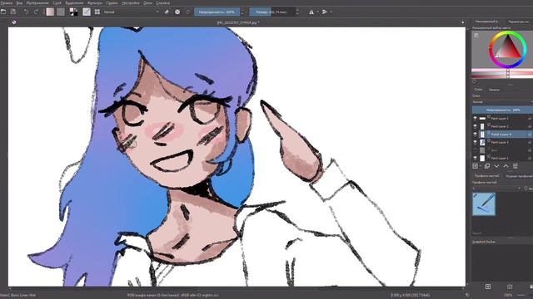Open the gradient chooser swatch
Viewport: 533px width, 299px height.
[50, 12]
